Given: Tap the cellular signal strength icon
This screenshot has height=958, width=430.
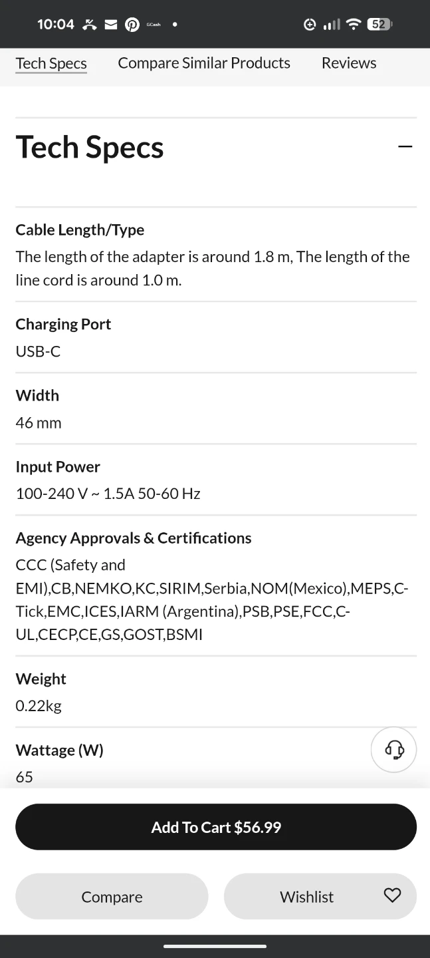Looking at the screenshot, I should tap(331, 25).
